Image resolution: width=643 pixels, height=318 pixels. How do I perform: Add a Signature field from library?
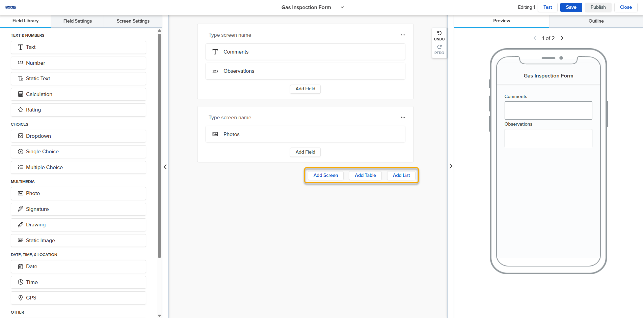78,209
